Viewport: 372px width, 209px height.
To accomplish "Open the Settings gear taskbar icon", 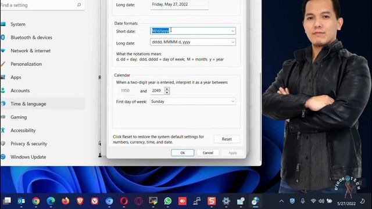I will pyautogui.click(x=226, y=201).
